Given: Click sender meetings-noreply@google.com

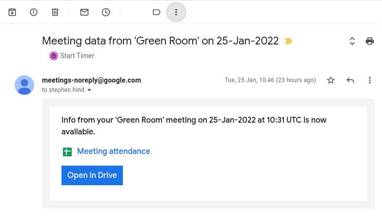Looking at the screenshot, I should (91, 80).
